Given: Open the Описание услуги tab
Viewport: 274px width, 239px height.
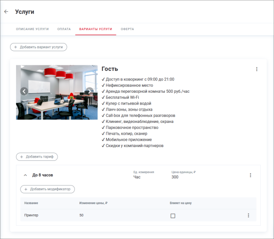Looking at the screenshot, I should click(32, 29).
